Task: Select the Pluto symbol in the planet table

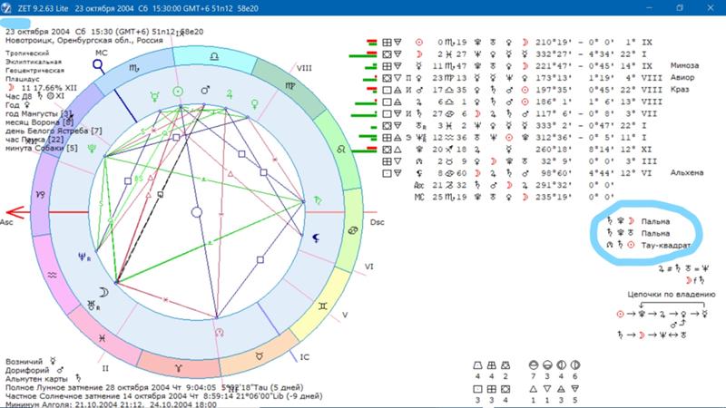Action: pos(418,150)
